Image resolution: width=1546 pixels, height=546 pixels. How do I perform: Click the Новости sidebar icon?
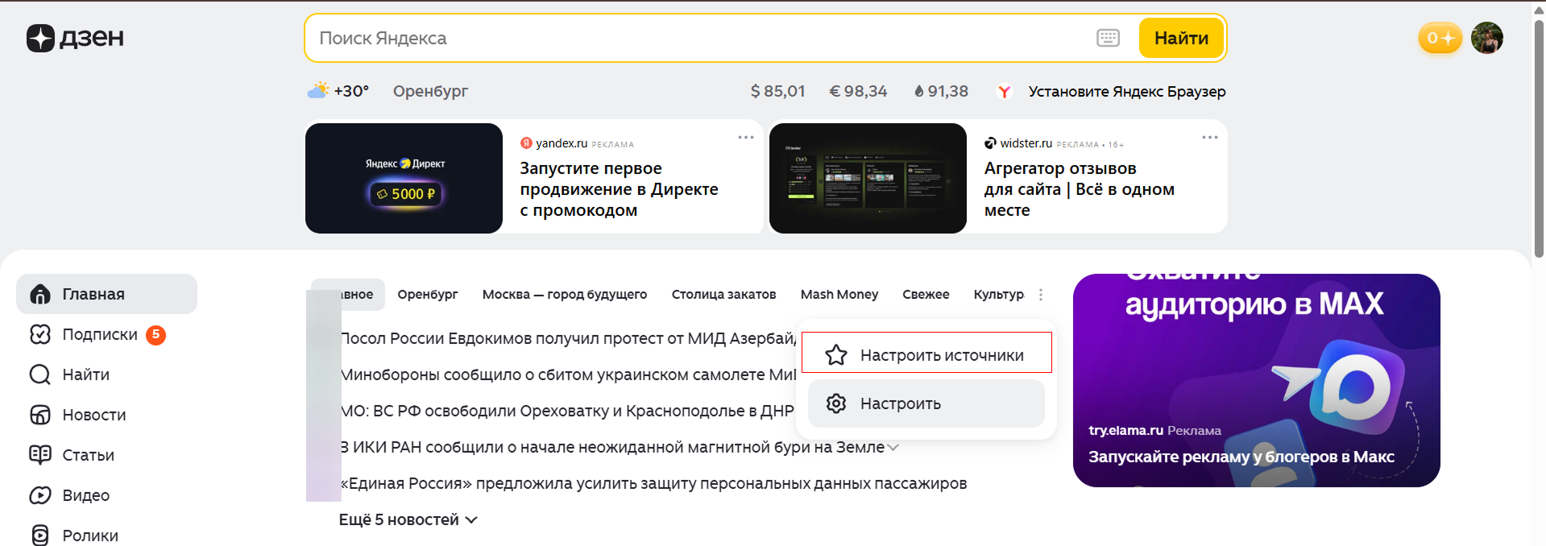tap(40, 415)
